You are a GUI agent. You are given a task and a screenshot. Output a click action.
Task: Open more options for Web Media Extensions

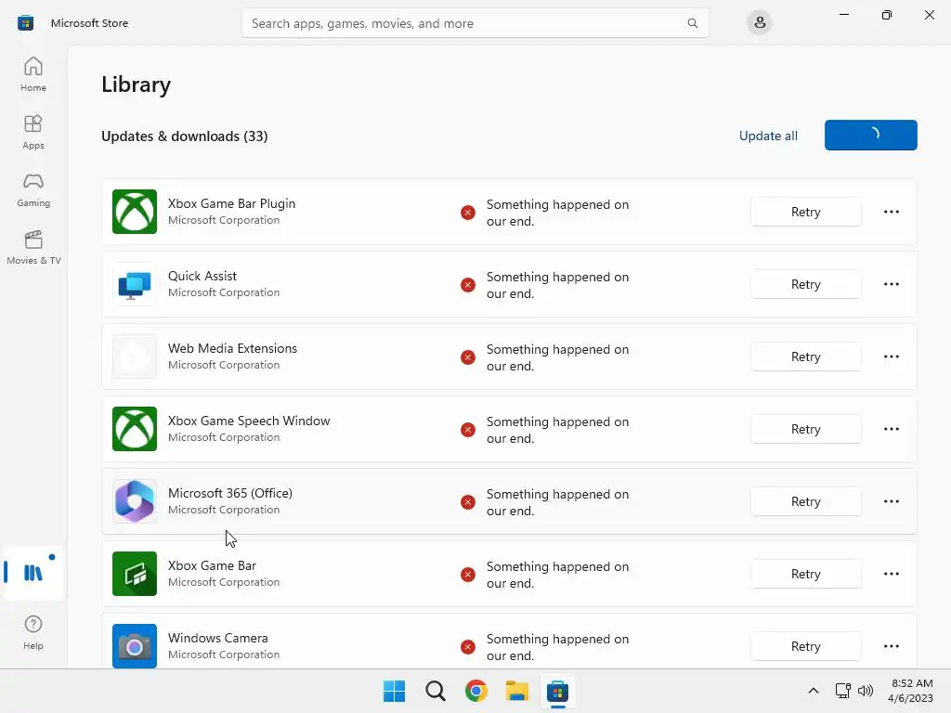891,356
